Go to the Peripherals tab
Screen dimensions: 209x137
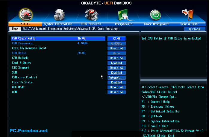tap(124, 24)
